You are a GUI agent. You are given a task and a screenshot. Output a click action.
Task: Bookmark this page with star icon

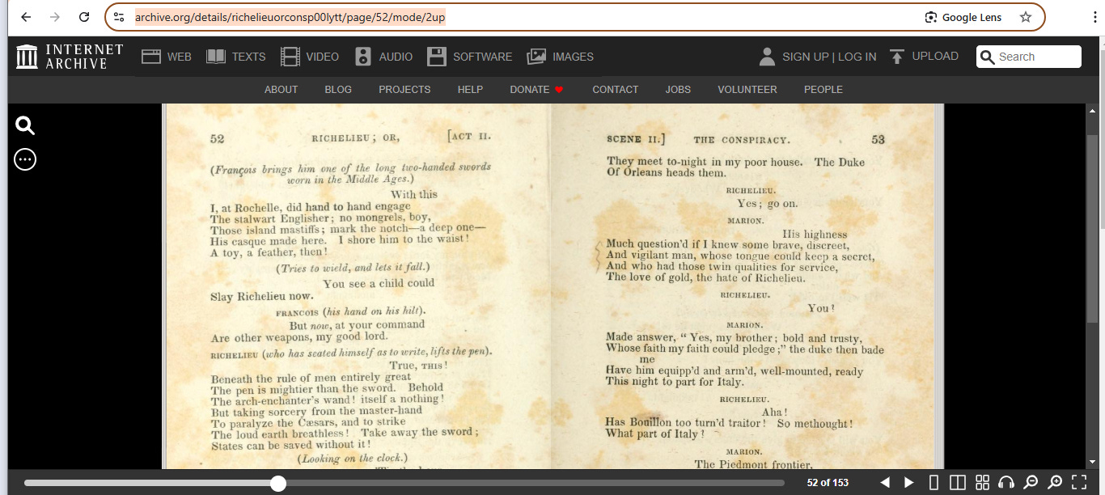tap(1026, 17)
